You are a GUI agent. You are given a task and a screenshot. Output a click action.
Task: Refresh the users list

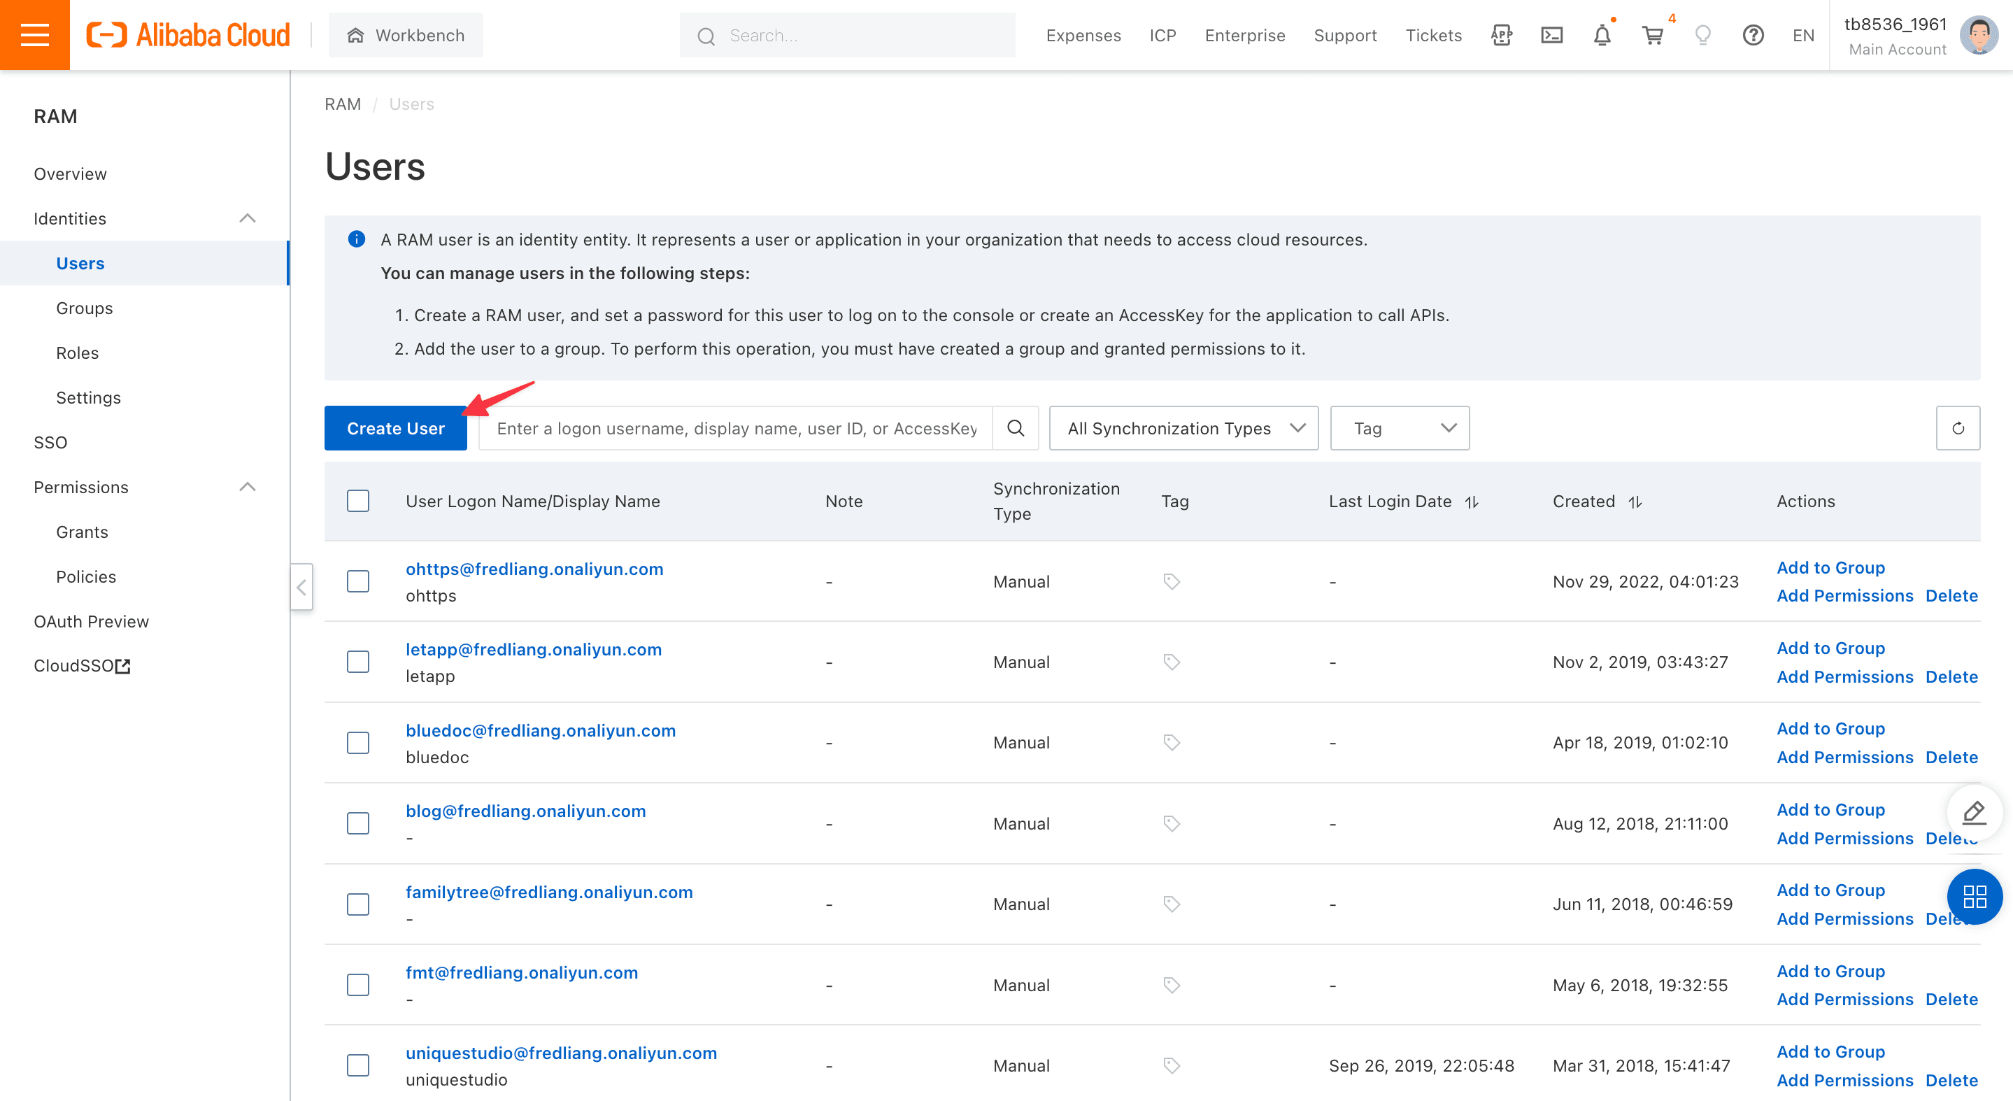point(1958,428)
